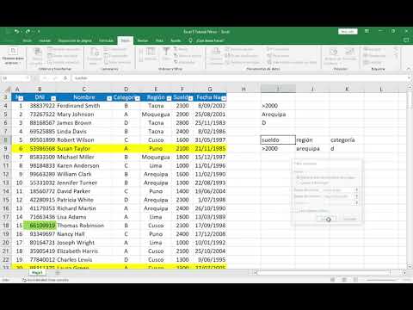Click the insert function fx icon
413x310 pixels.
click(x=65, y=77)
